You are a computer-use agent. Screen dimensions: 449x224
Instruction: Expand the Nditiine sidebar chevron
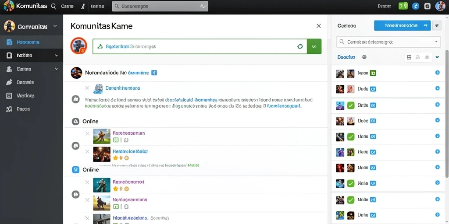coord(57,56)
